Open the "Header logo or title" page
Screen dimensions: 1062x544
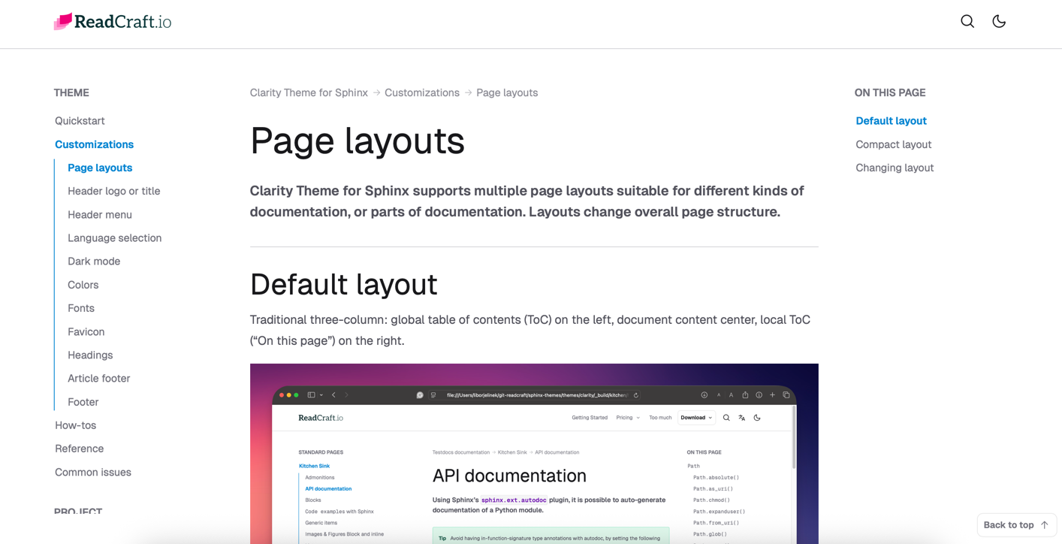click(113, 191)
